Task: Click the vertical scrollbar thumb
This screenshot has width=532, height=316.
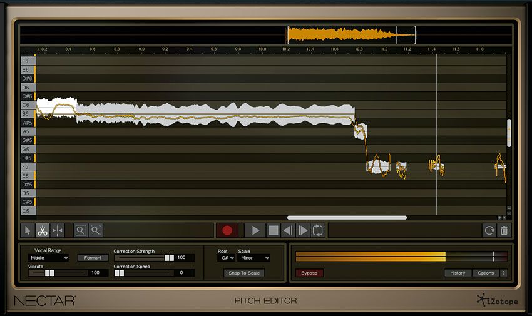Action: pyautogui.click(x=509, y=133)
